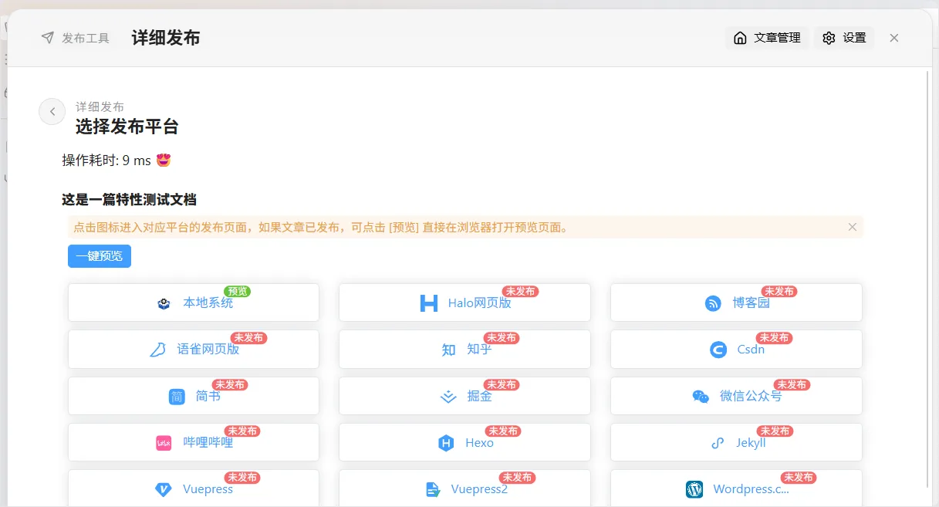The height and width of the screenshot is (507, 939).
Task: Click the 掘金 diamond logo icon
Action: click(x=448, y=397)
